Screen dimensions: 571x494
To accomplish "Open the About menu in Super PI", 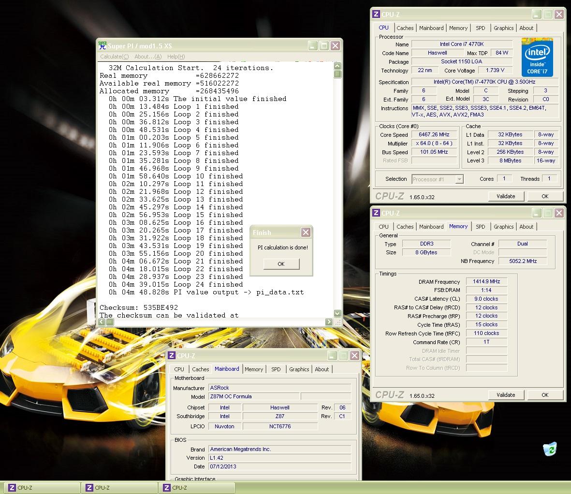I will coord(148,57).
